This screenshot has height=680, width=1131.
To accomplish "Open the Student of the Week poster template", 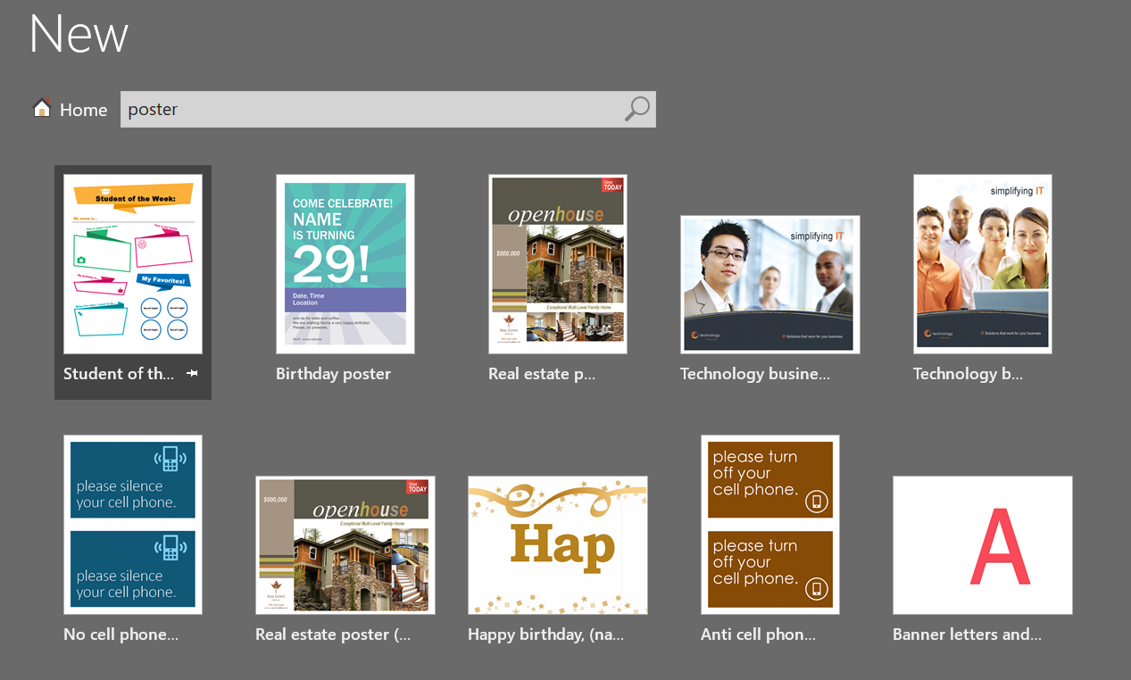I will point(132,262).
